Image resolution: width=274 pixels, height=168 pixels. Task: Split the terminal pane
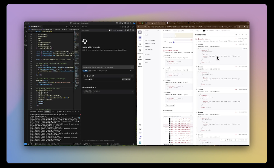[68, 112]
